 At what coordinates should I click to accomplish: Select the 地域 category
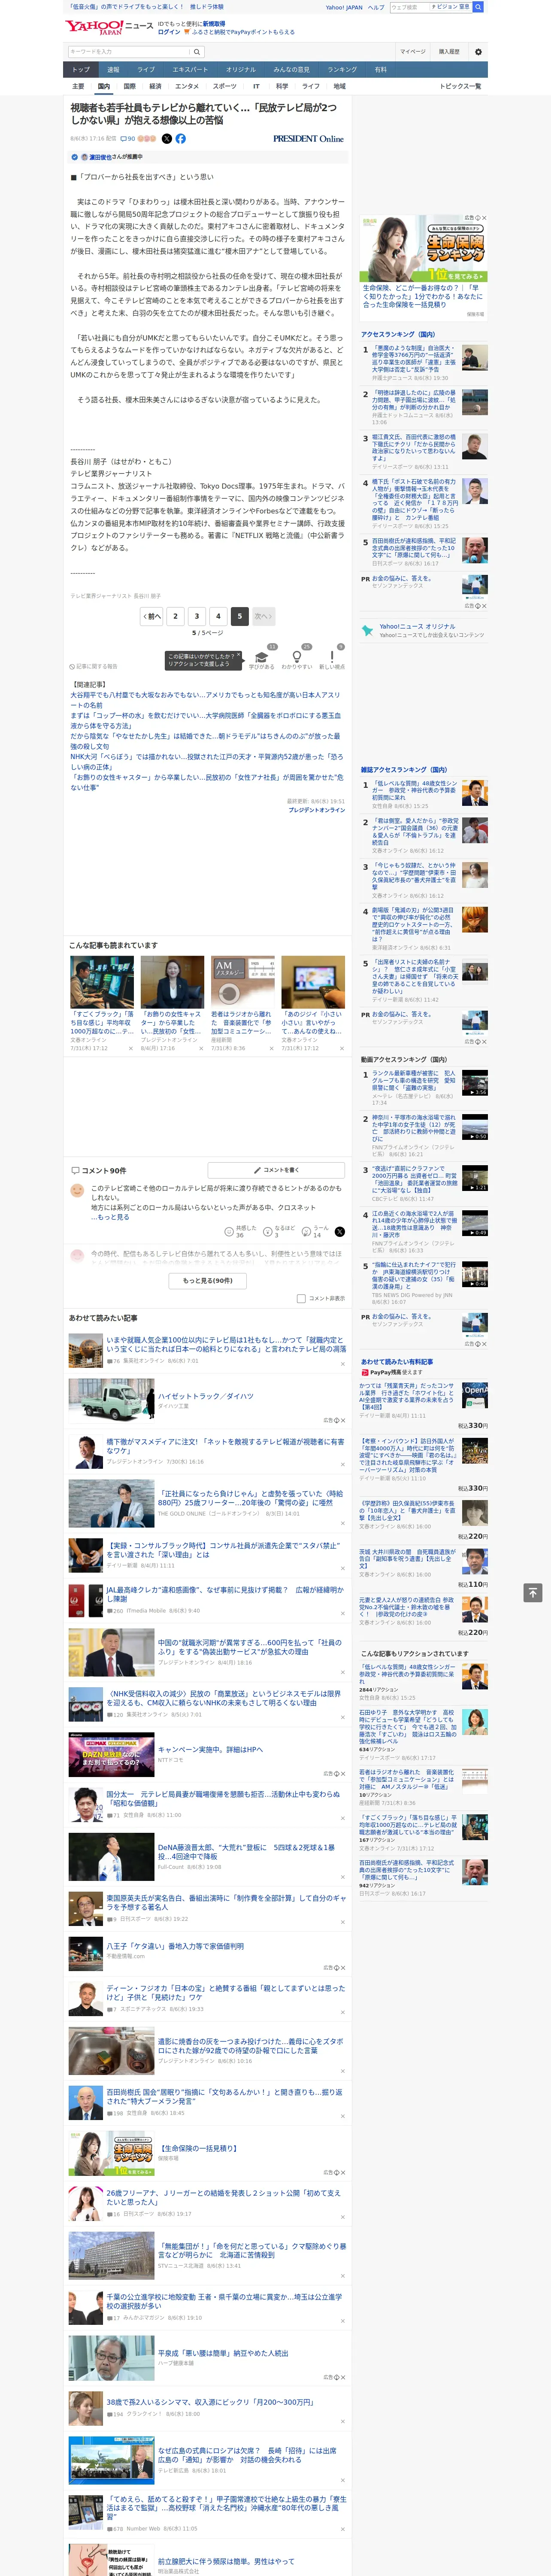click(339, 86)
